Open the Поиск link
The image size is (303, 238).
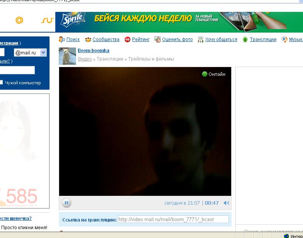[x=73, y=39]
